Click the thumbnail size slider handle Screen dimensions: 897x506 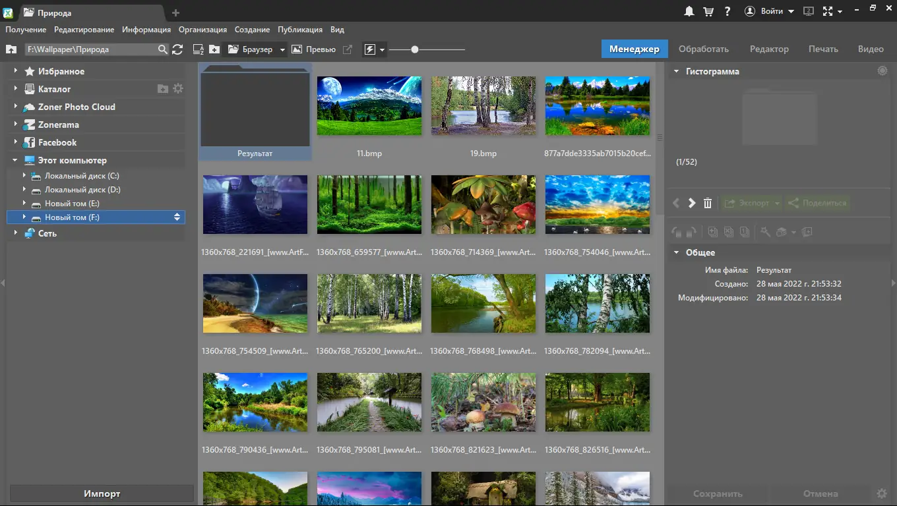(414, 49)
